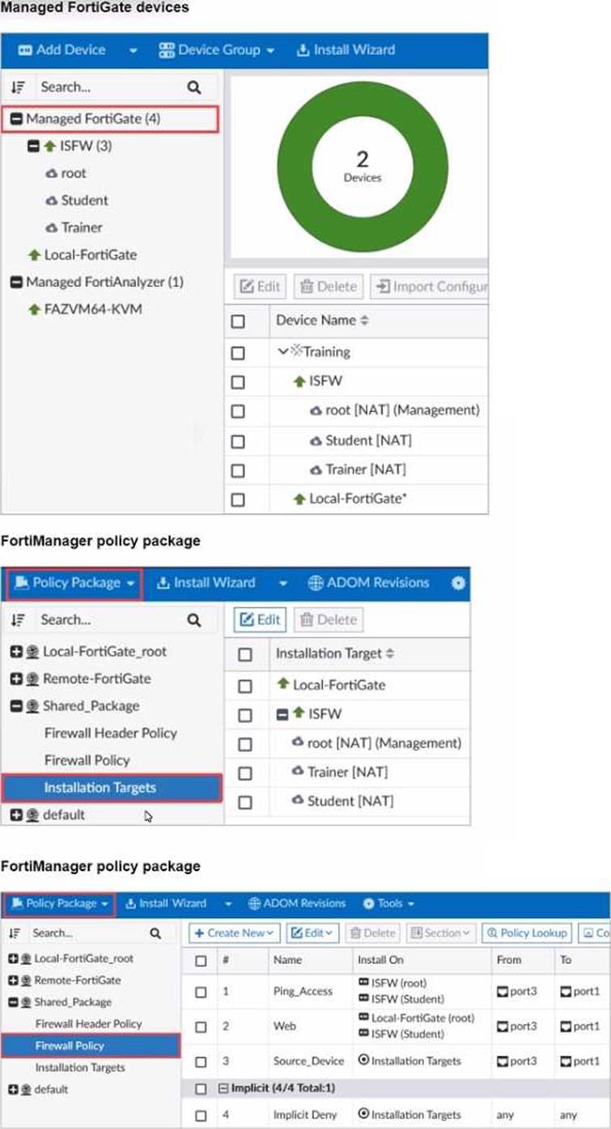Select the highlighted Installation Targets tree item
This screenshot has height=1129, width=611.
(x=112, y=787)
